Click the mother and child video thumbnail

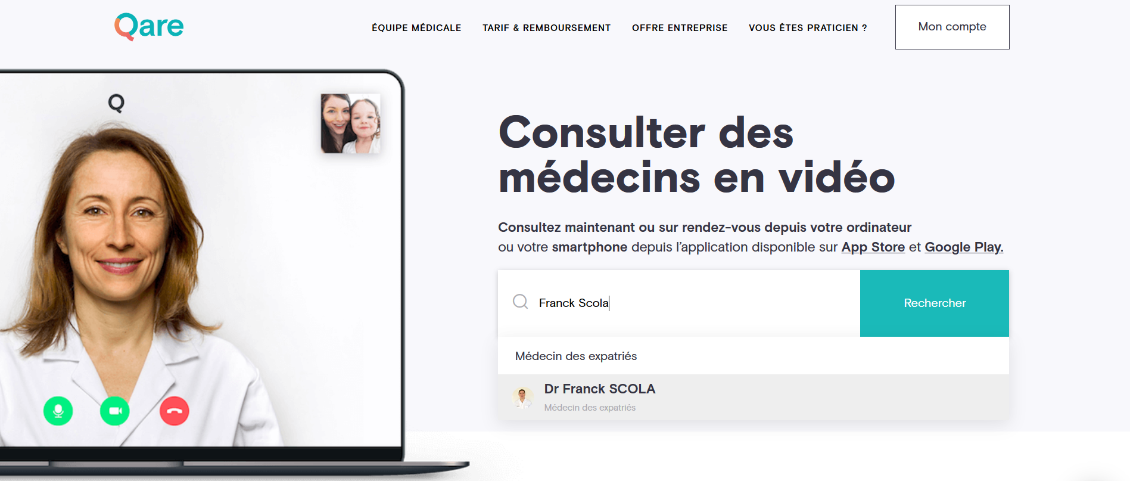click(350, 123)
